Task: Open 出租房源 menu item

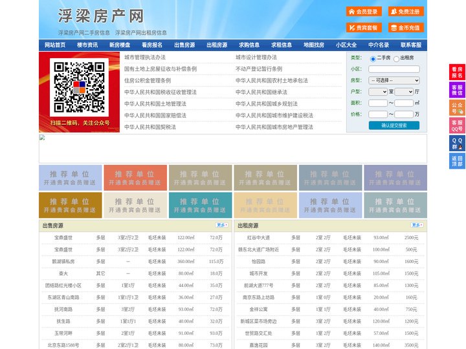Action: coord(217,45)
